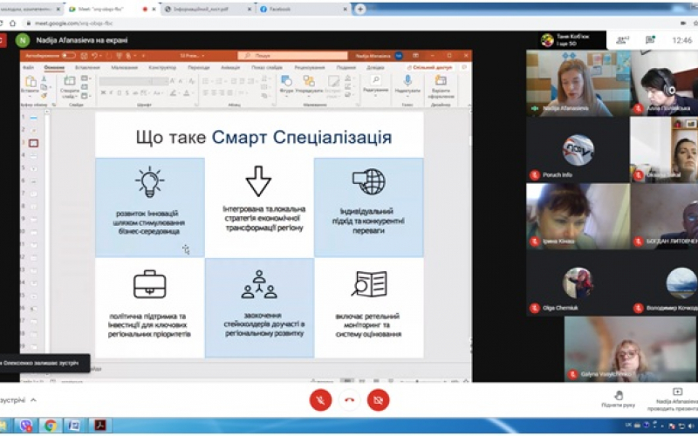Image resolution: width=698 pixels, height=436 pixels.
Task: Switch to the Конструктор ribbon tab
Action: click(x=162, y=68)
